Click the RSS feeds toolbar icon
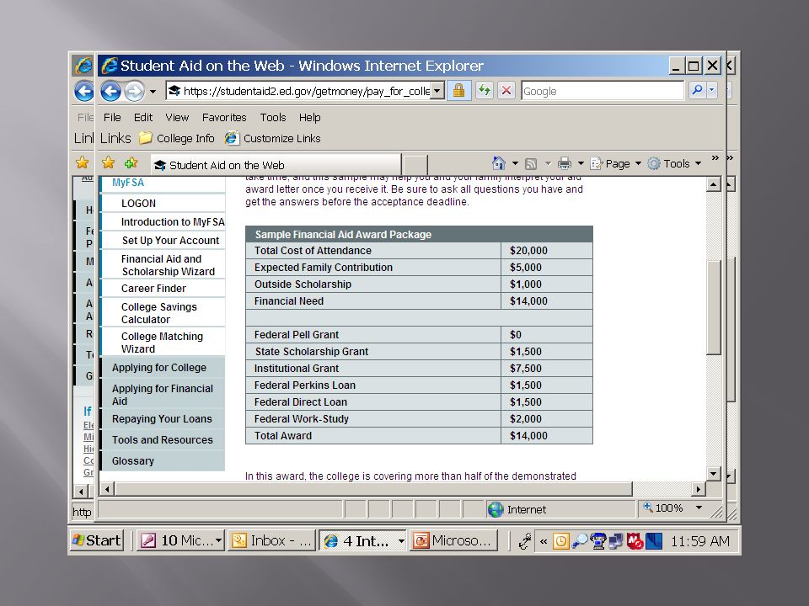Screen dimensions: 809x606 530,164
